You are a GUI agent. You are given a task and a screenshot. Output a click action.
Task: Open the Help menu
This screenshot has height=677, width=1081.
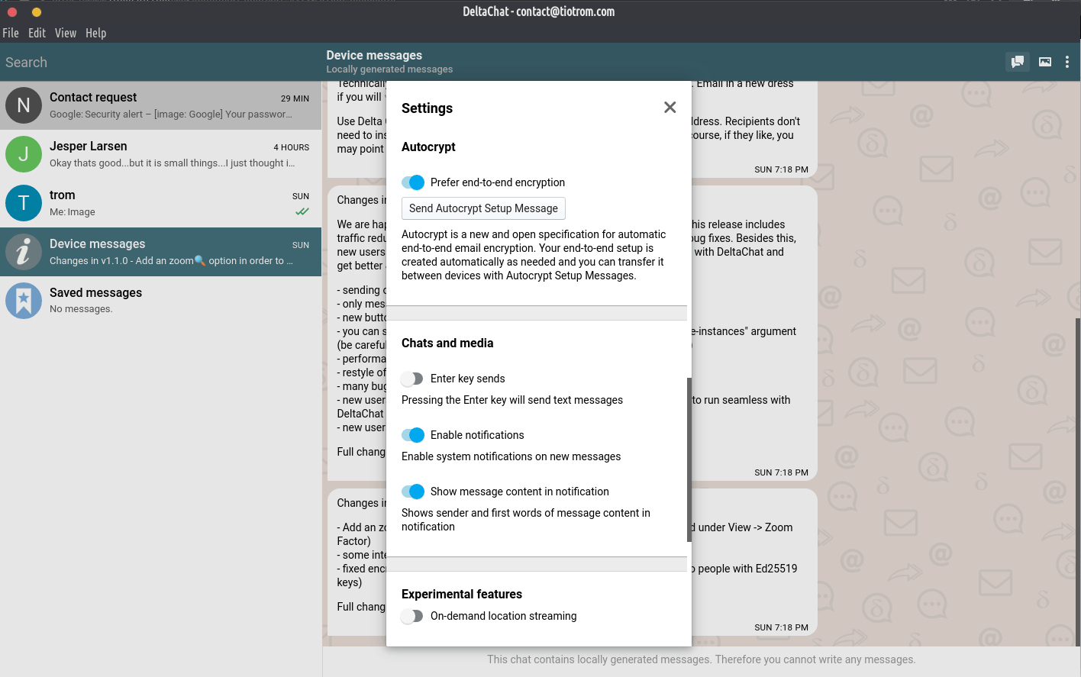(95, 33)
